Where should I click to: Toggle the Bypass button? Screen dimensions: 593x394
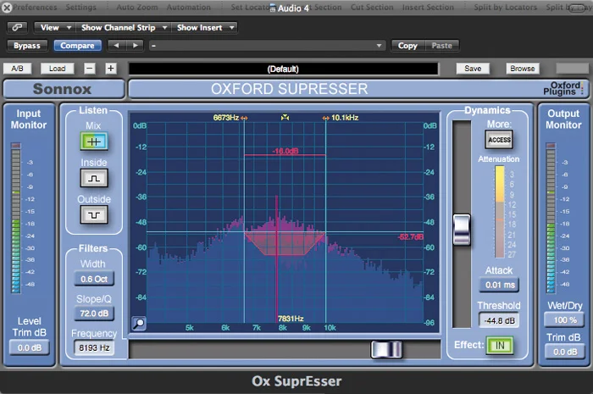click(x=27, y=46)
